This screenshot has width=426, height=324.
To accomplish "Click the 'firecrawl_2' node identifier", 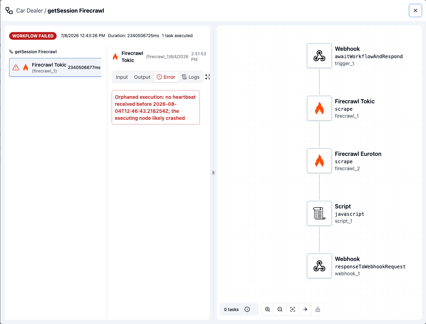I will [x=347, y=168].
